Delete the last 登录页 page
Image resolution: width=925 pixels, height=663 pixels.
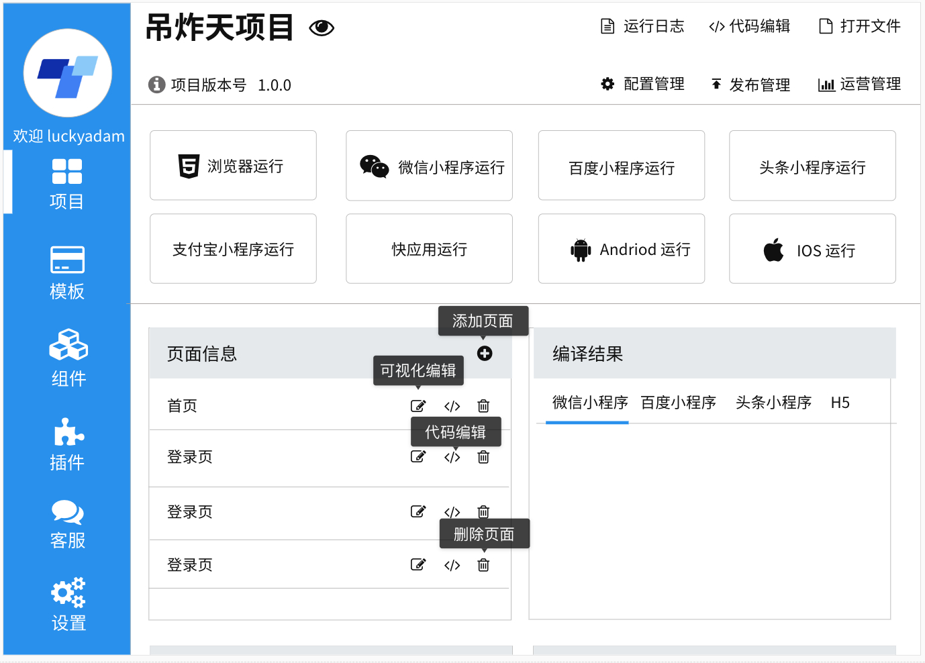click(x=483, y=564)
